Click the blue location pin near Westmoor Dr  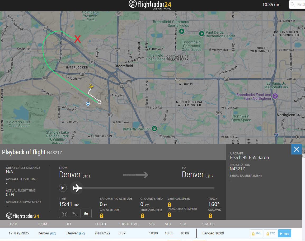coord(88,104)
